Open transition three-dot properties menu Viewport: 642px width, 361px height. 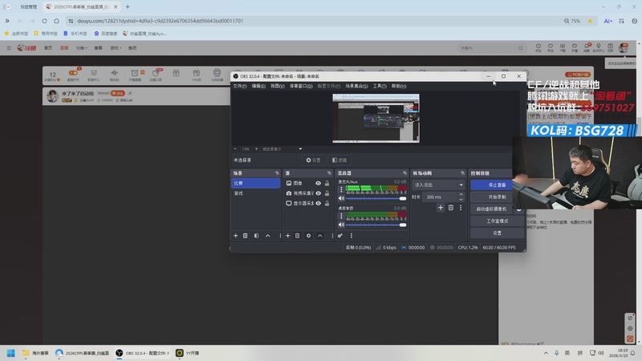pyautogui.click(x=461, y=208)
